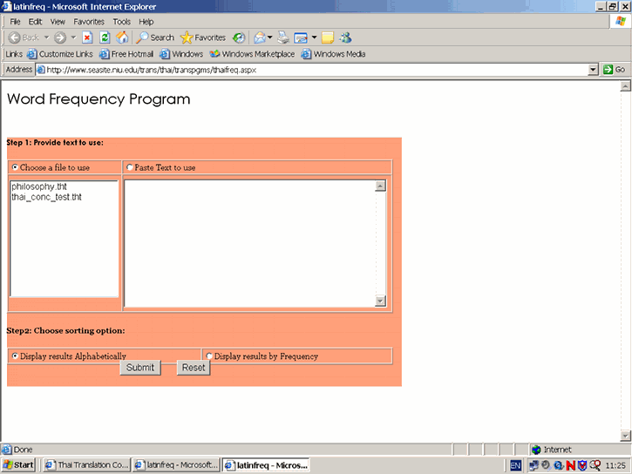The width and height of the screenshot is (632, 474).
Task: Go to the Home page icon
Action: point(122,37)
